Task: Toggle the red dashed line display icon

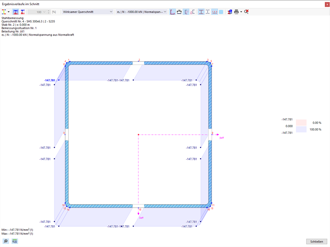Action: pyautogui.click(x=214, y=12)
